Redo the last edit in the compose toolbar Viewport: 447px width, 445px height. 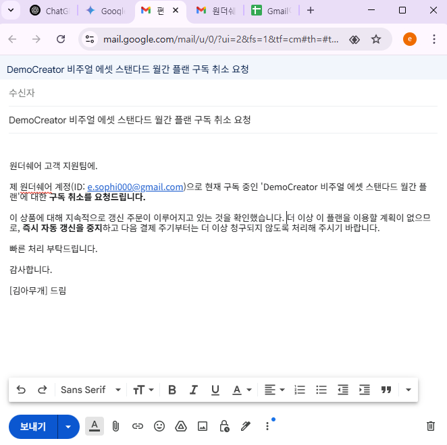coord(43,390)
